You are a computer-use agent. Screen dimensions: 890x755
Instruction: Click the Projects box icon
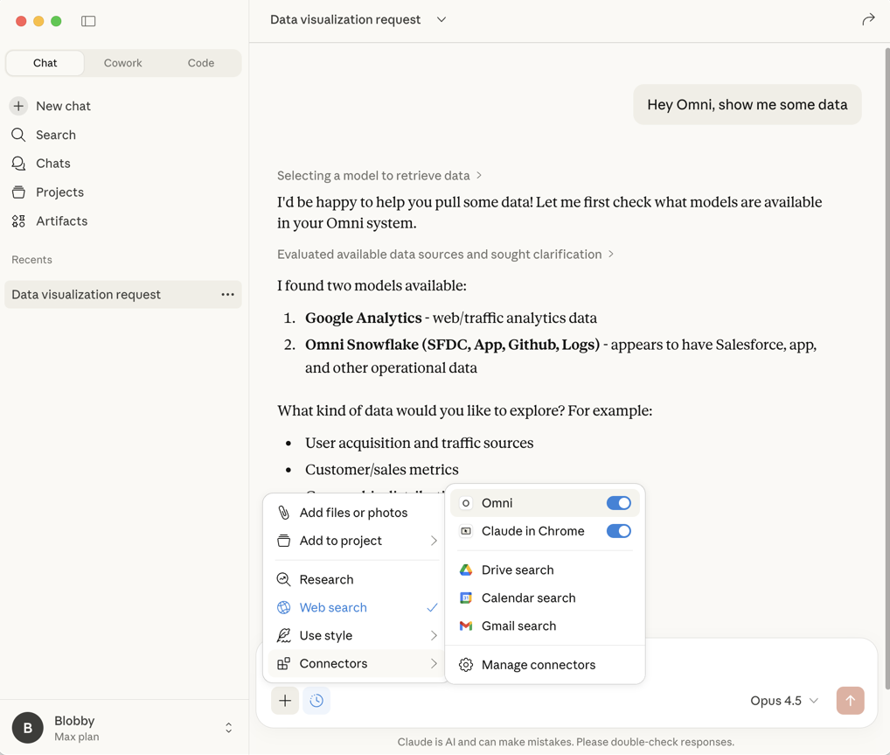pyautogui.click(x=18, y=192)
